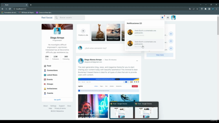This screenshot has height=123, width=219.
Task: Open the Chrome side panel icon
Action: pyautogui.click(x=209, y=9)
